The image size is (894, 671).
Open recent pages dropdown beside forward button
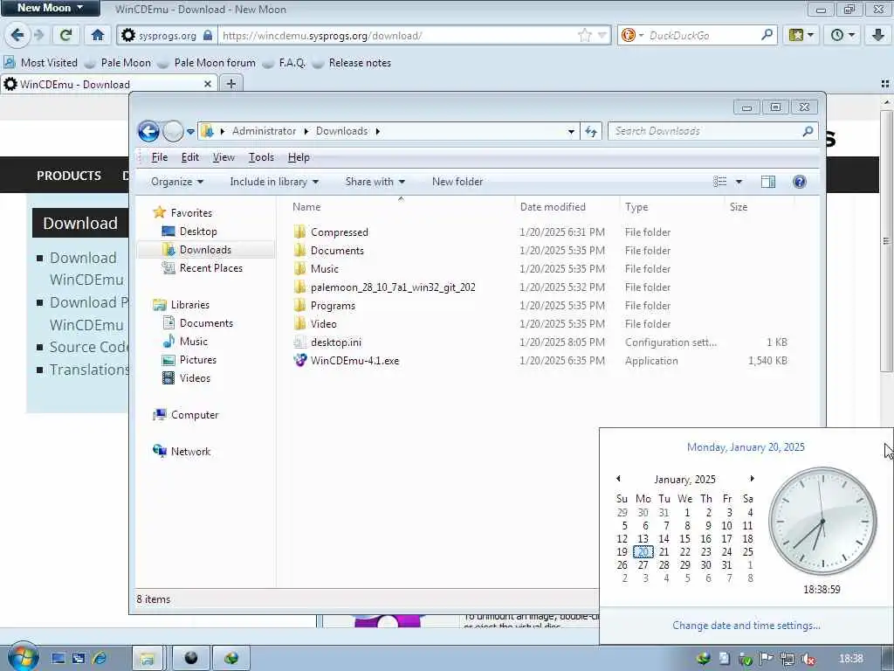point(190,131)
